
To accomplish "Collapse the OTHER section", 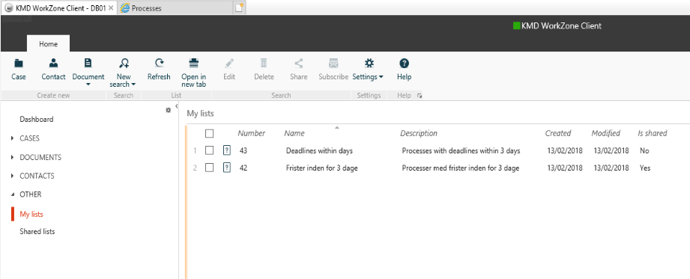I will click(12, 194).
